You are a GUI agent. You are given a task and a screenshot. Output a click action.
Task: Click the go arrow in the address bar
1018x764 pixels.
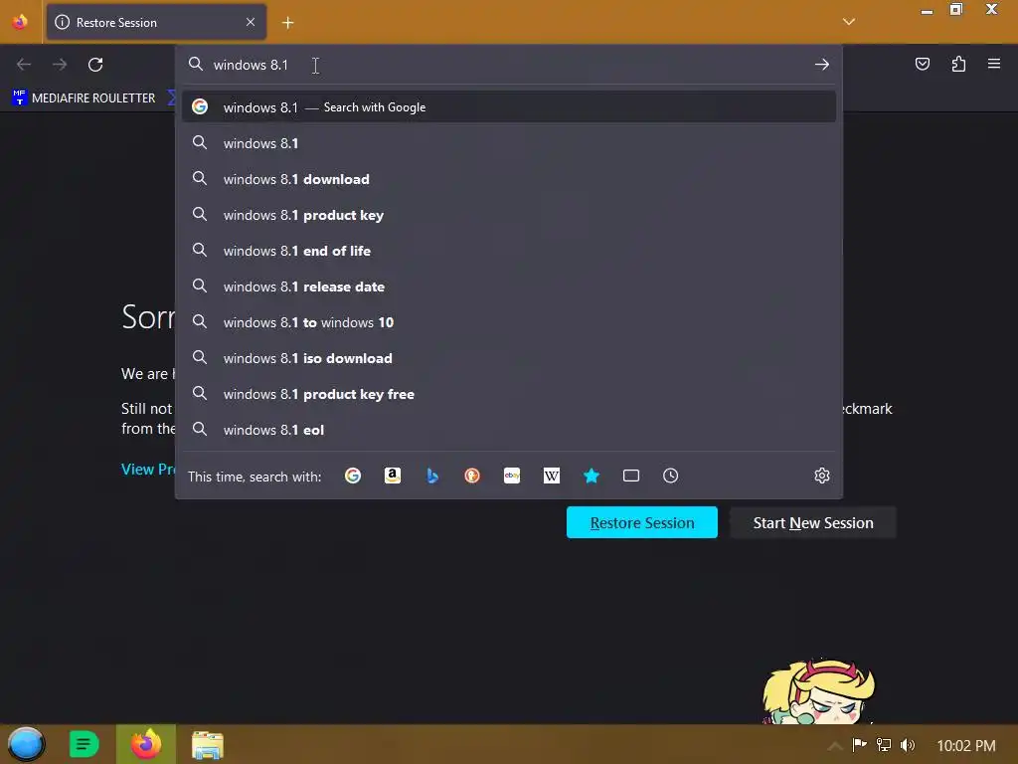point(822,65)
